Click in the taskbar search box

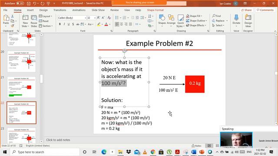tap(45, 152)
